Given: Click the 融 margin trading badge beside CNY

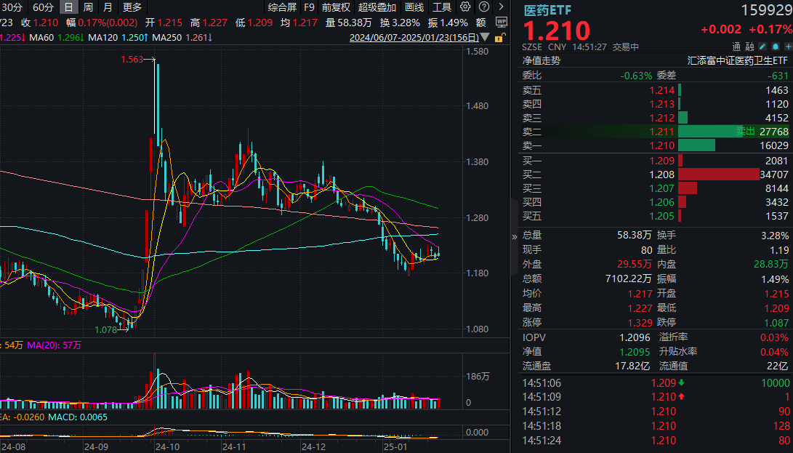Looking at the screenshot, I should coord(749,46).
